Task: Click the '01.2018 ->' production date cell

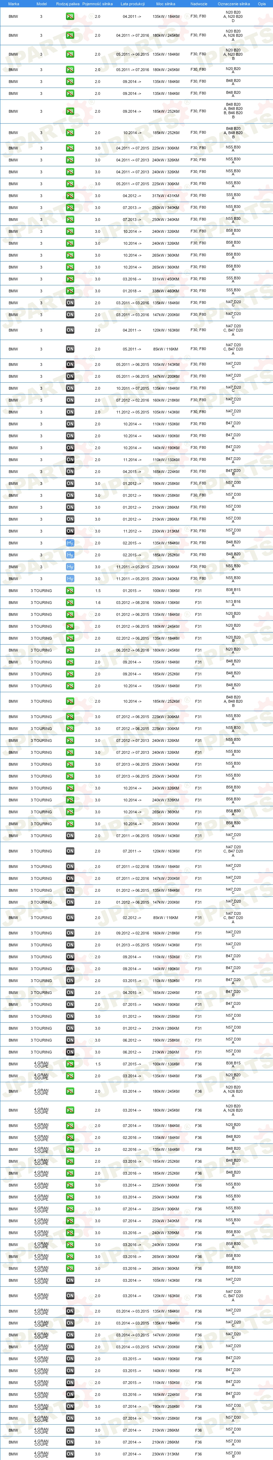Action: click(132, 291)
